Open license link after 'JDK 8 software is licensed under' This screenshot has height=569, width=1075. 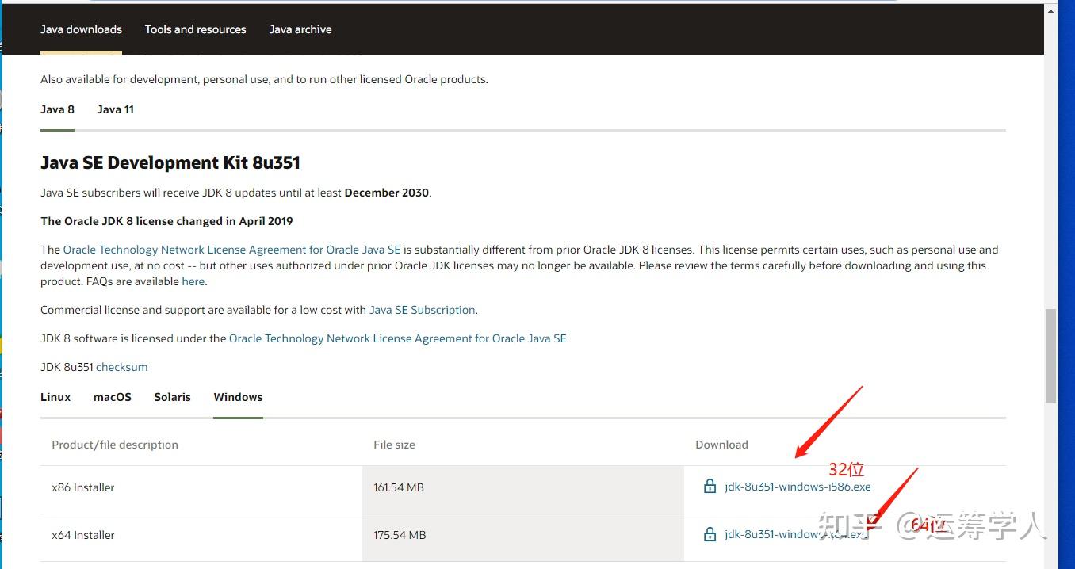click(397, 338)
